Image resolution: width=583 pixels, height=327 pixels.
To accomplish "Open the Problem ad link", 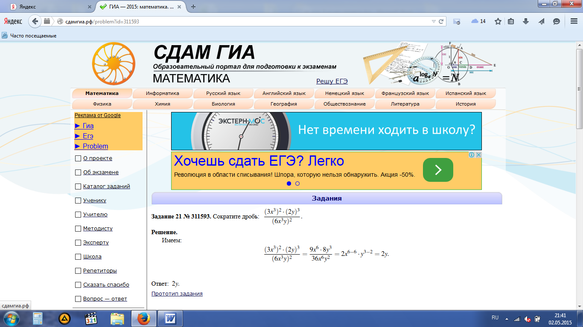I will coord(95,146).
